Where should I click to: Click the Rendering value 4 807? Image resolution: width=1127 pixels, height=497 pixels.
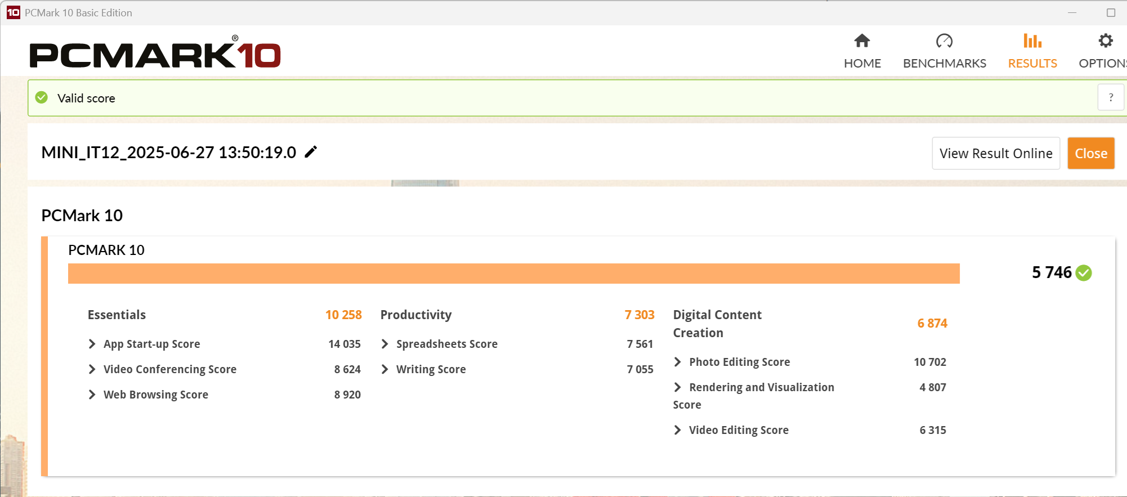pyautogui.click(x=933, y=387)
